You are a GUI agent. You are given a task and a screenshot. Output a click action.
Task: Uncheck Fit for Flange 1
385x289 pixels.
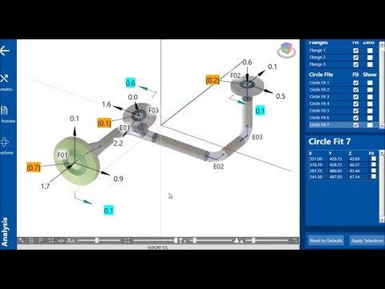click(x=355, y=51)
